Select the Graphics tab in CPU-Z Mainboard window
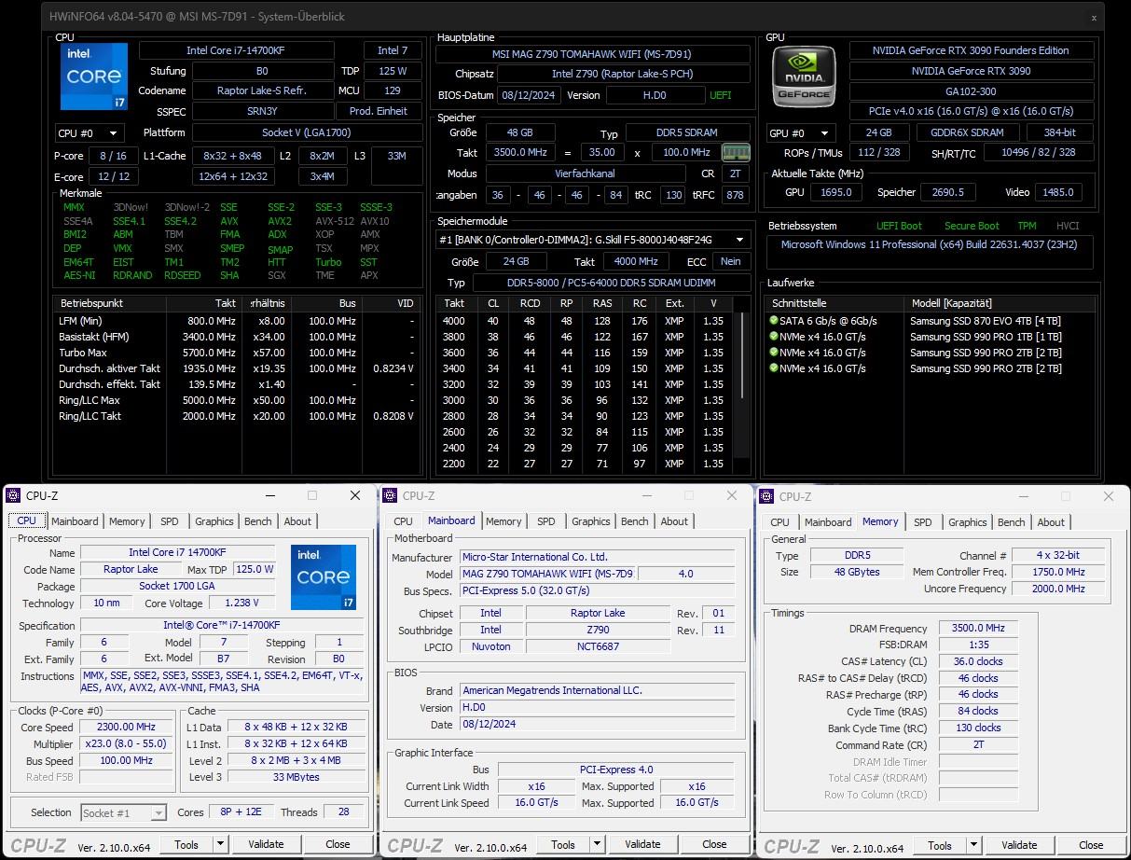The width and height of the screenshot is (1131, 860). pos(591,521)
